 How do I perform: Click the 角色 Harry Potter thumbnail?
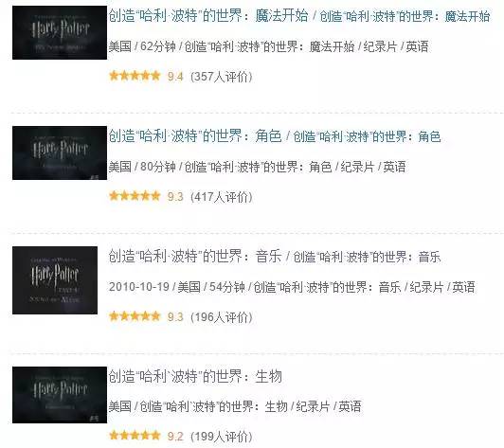(60, 152)
